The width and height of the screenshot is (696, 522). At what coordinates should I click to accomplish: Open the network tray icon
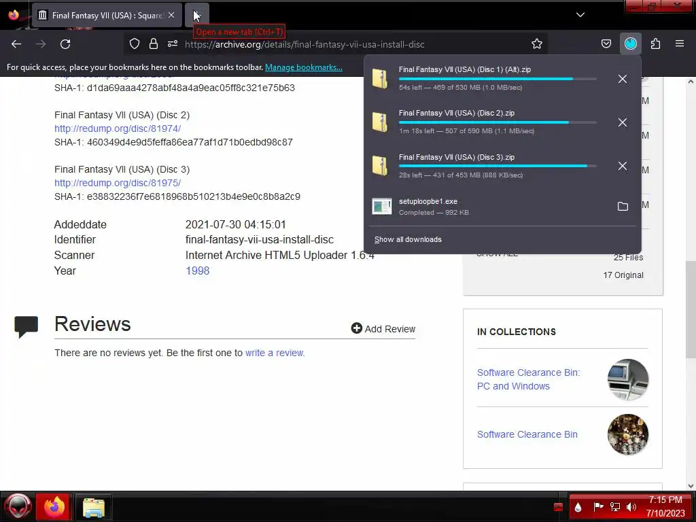(614, 507)
